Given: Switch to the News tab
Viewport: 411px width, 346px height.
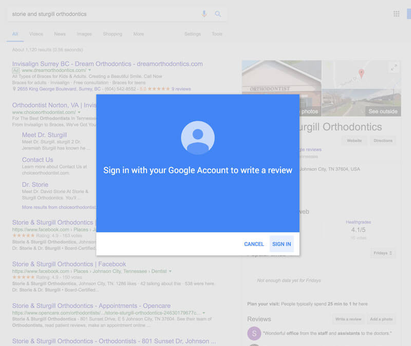Looking at the screenshot, I should [60, 34].
